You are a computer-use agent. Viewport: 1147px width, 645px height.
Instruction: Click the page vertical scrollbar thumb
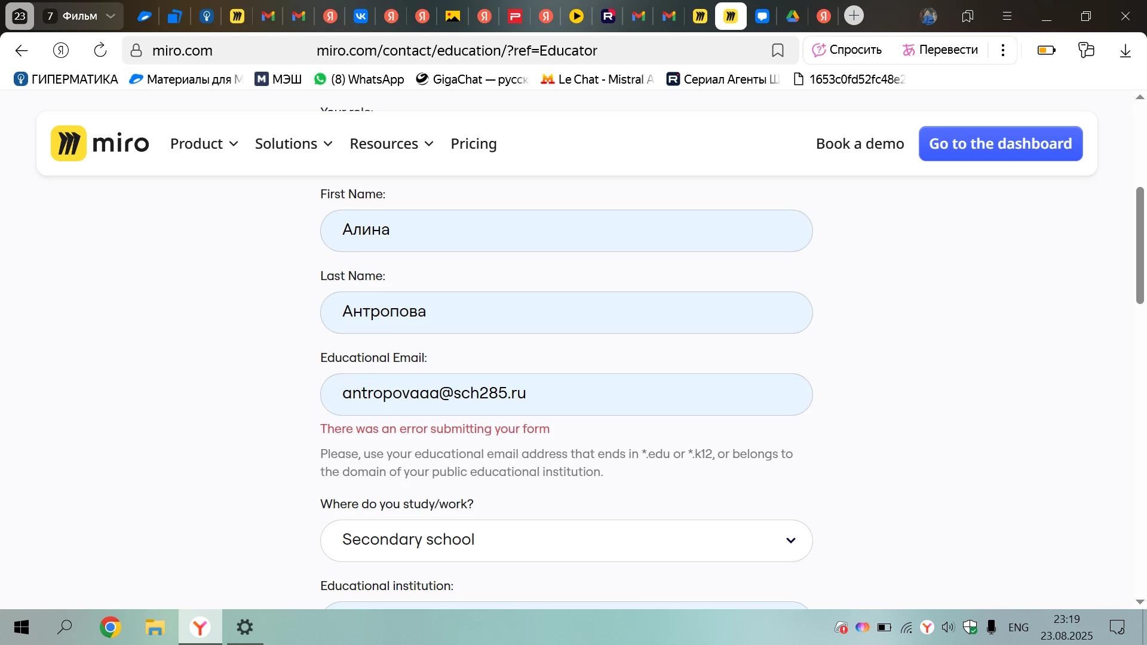1140,245
